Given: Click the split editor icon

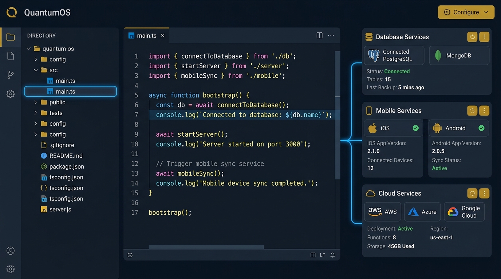Looking at the screenshot, I should tap(319, 35).
